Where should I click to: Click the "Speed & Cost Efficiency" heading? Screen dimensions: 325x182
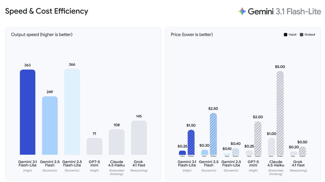coord(47,11)
